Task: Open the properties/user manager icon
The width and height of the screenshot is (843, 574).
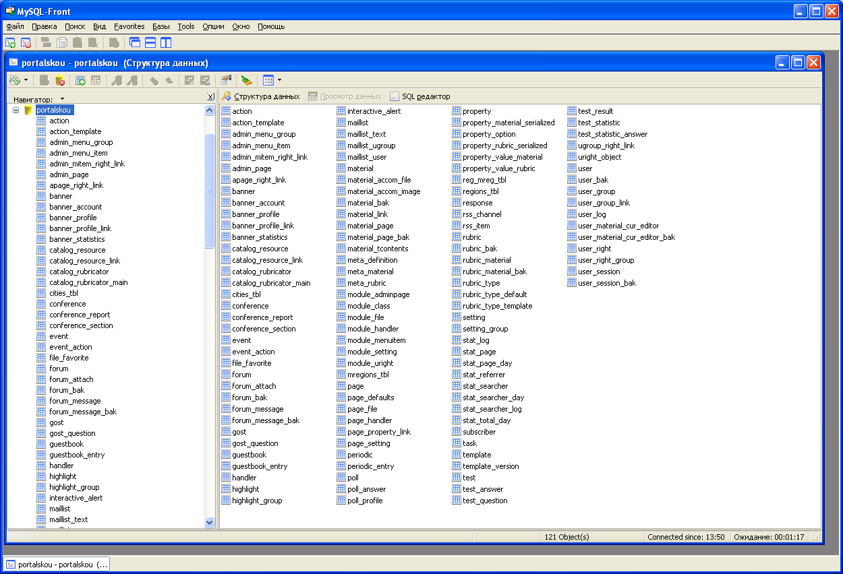Action: 226,80
